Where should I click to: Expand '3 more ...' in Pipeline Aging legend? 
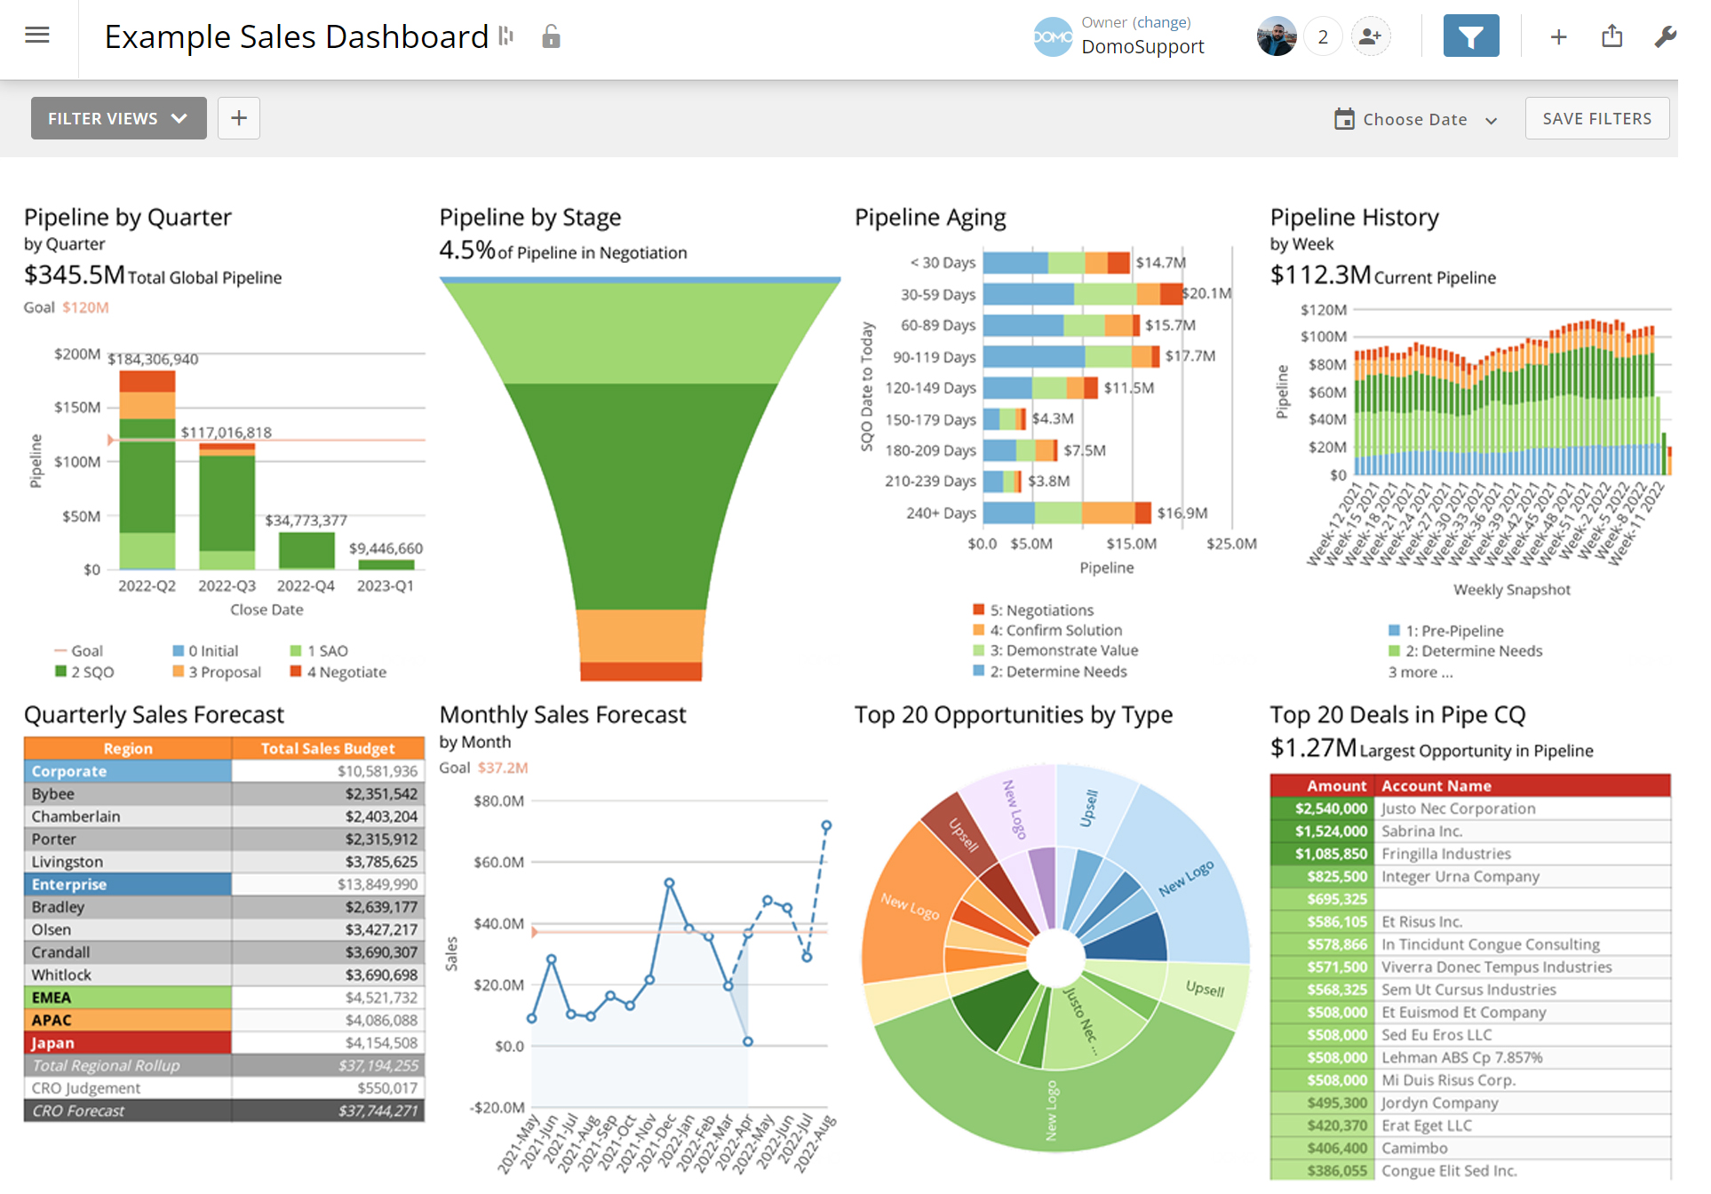(x=1419, y=673)
